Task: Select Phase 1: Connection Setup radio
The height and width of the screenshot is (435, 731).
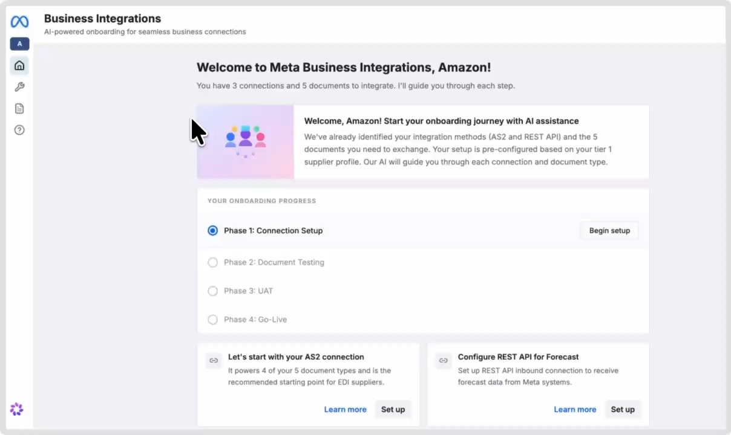Action: tap(212, 231)
